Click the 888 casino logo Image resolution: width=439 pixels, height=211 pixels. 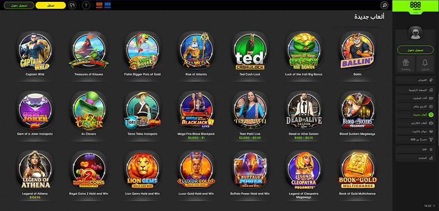pos(415,6)
